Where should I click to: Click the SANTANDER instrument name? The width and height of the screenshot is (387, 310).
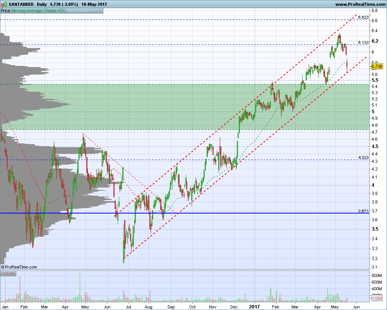(x=21, y=4)
